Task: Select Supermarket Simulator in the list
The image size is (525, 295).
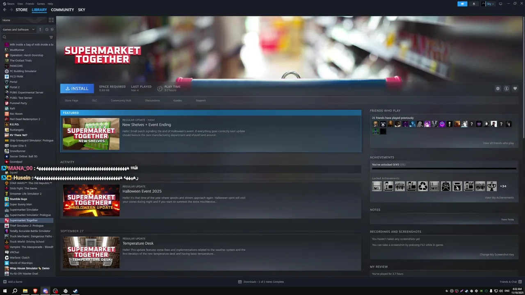Action: [x=24, y=209]
